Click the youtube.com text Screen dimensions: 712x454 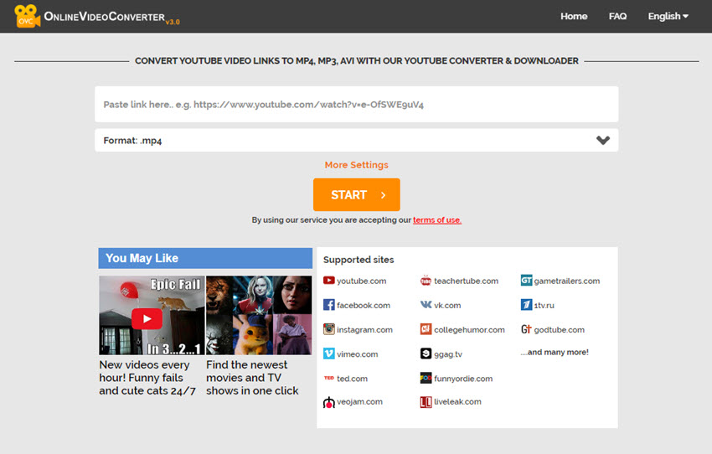[x=362, y=281]
